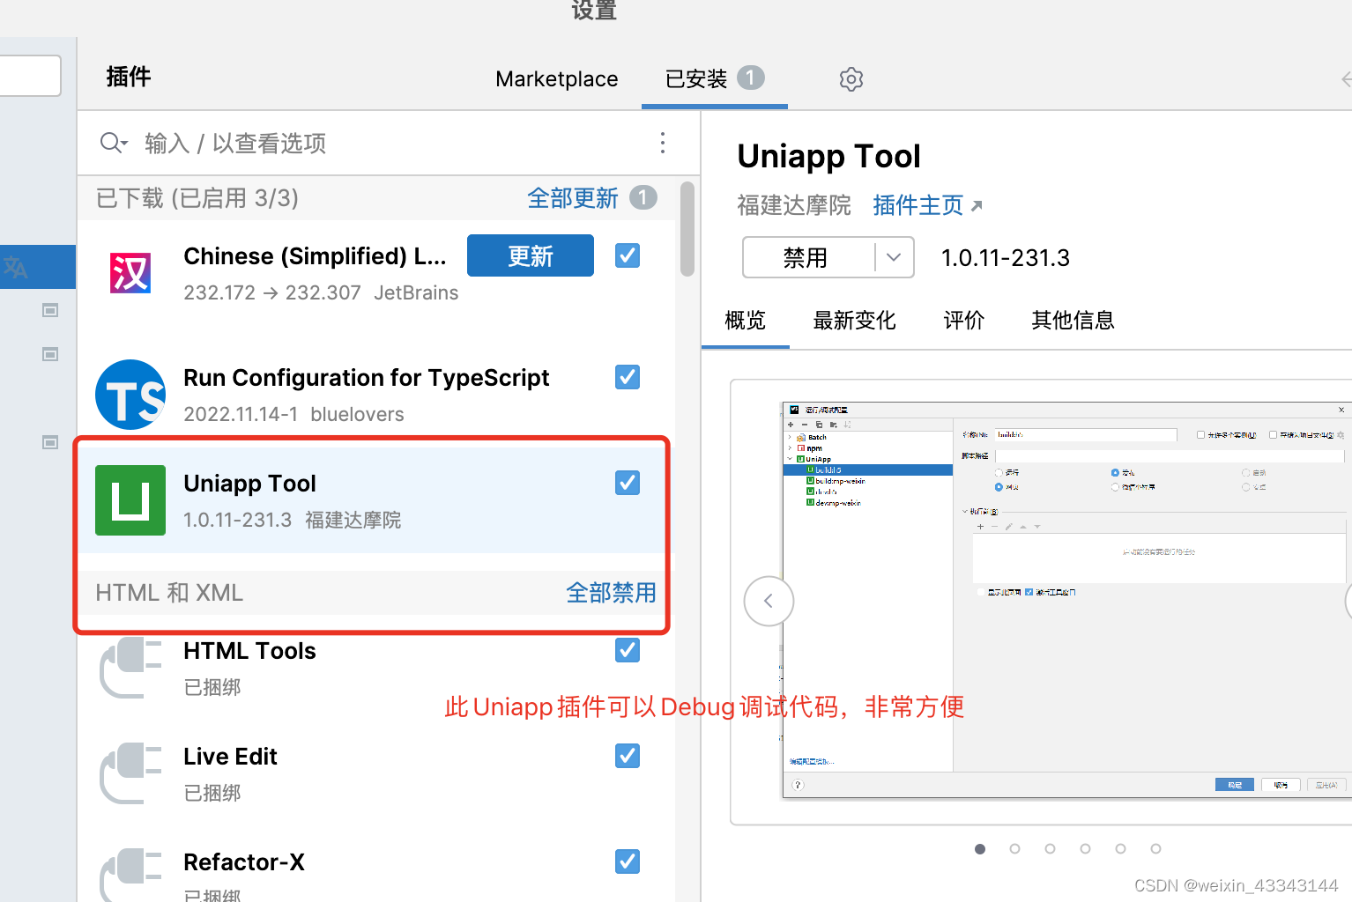This screenshot has height=902, width=1352.
Task: Toggle the Chinese (Simplified) plugin checkbox
Action: [628, 255]
